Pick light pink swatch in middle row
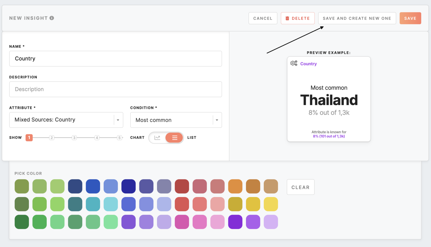The height and width of the screenshot is (247, 431). [218, 204]
